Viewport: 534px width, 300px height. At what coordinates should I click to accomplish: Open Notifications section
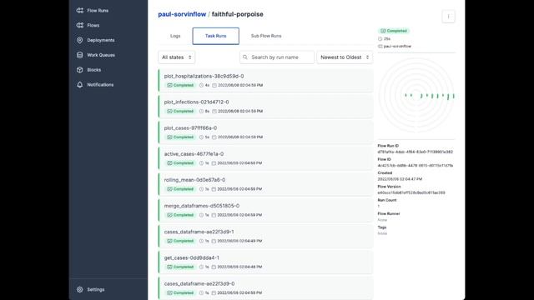click(100, 85)
